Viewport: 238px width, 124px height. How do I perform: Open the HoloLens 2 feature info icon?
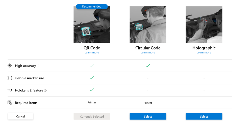[x=45, y=90]
